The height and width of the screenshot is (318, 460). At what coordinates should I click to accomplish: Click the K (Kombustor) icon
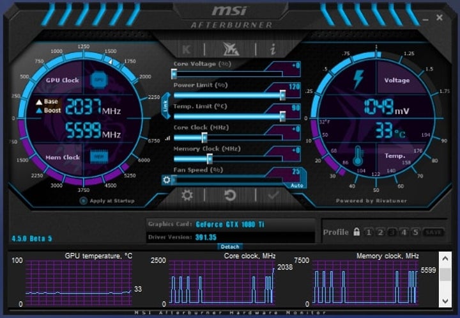pyautogui.click(x=187, y=49)
